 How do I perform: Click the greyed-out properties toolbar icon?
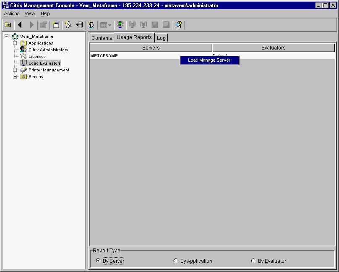click(x=44, y=25)
